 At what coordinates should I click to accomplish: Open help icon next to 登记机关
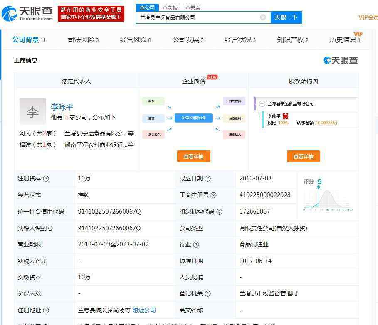(x=208, y=294)
